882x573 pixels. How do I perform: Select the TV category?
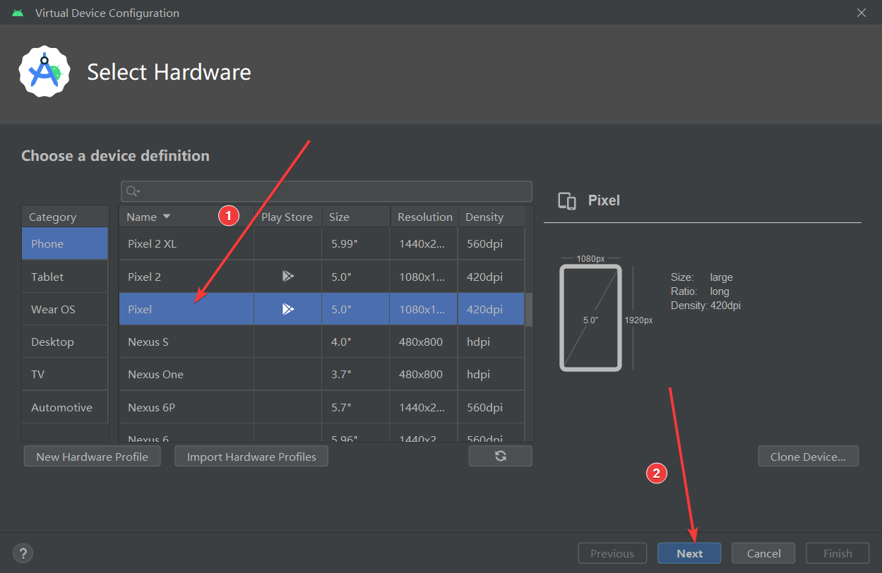pyautogui.click(x=65, y=374)
